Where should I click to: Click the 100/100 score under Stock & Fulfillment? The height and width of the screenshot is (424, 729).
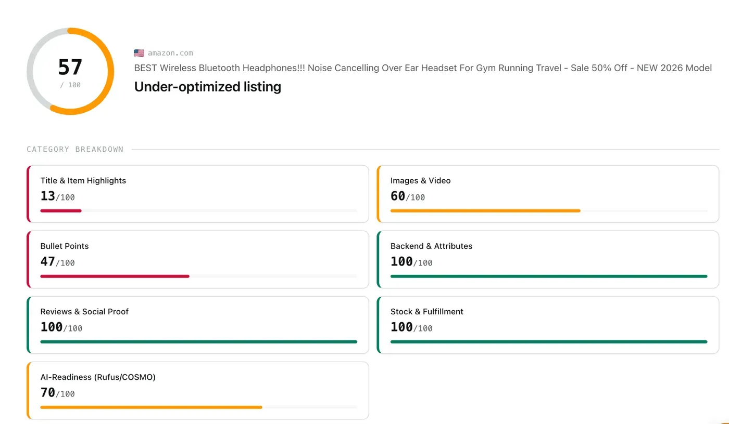(411, 327)
